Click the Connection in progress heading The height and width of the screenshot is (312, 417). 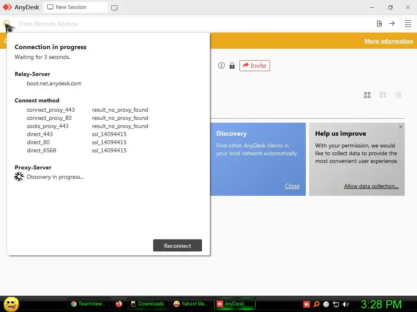(50, 47)
